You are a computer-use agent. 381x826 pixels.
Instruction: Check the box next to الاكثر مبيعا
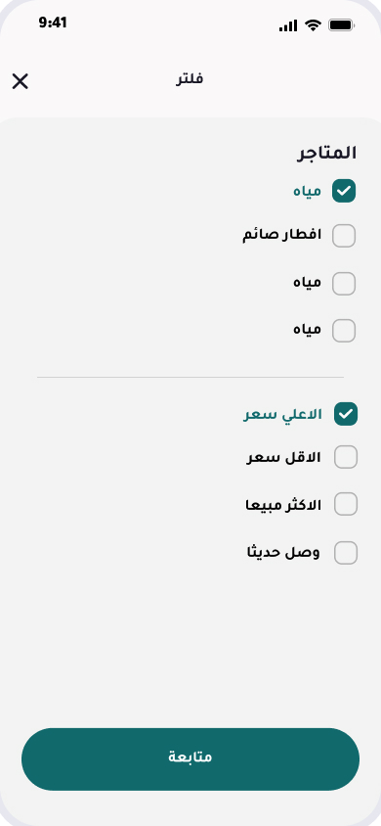[x=346, y=504]
